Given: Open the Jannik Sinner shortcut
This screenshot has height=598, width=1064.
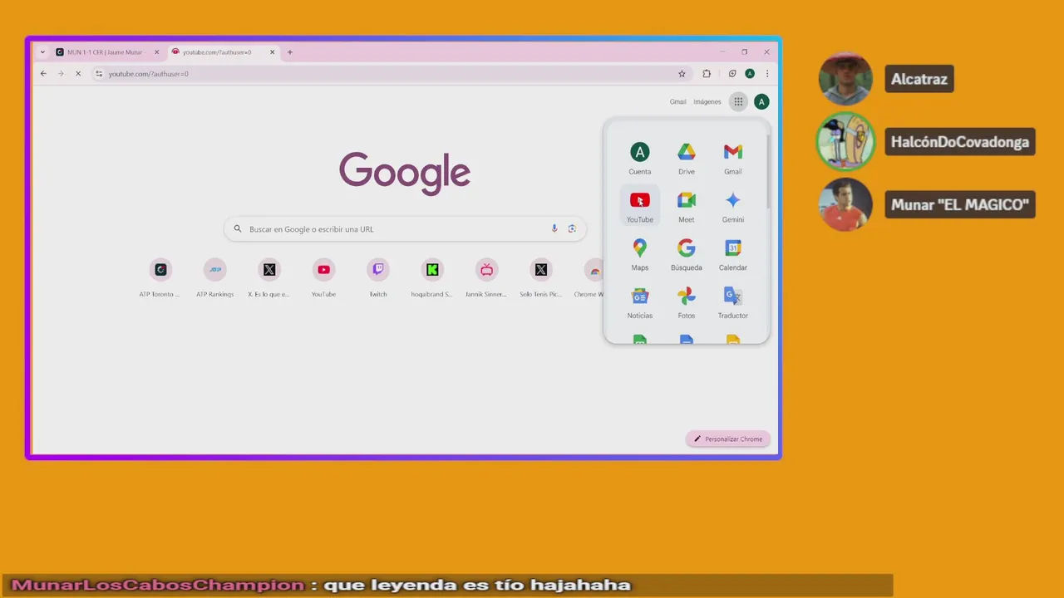Looking at the screenshot, I should pos(486,278).
